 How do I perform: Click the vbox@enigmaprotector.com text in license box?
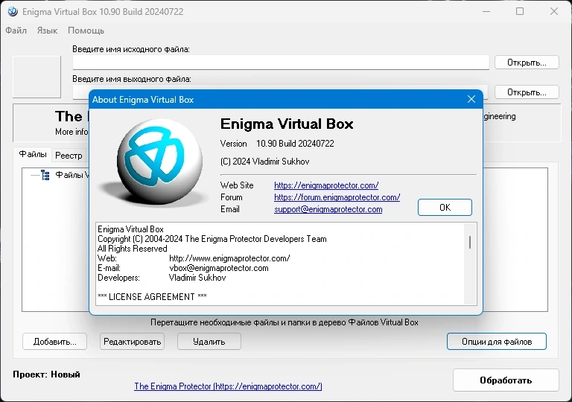pyautogui.click(x=219, y=268)
